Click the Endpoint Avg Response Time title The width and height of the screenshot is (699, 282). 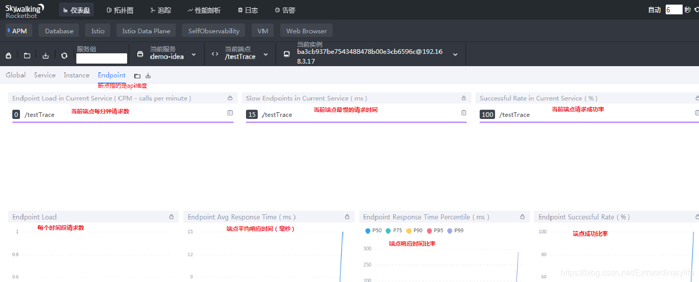[x=241, y=217]
